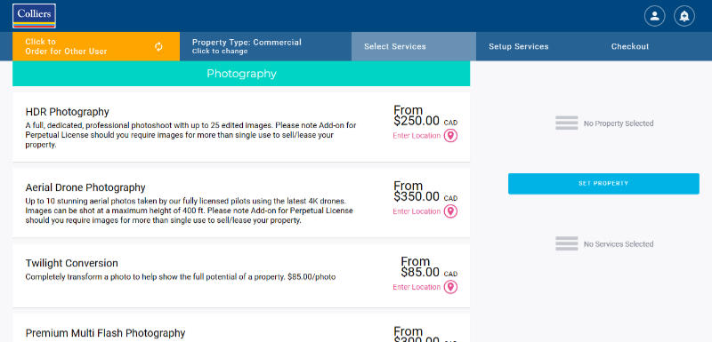Click location pin icon for Twilight Conversion

coord(450,287)
